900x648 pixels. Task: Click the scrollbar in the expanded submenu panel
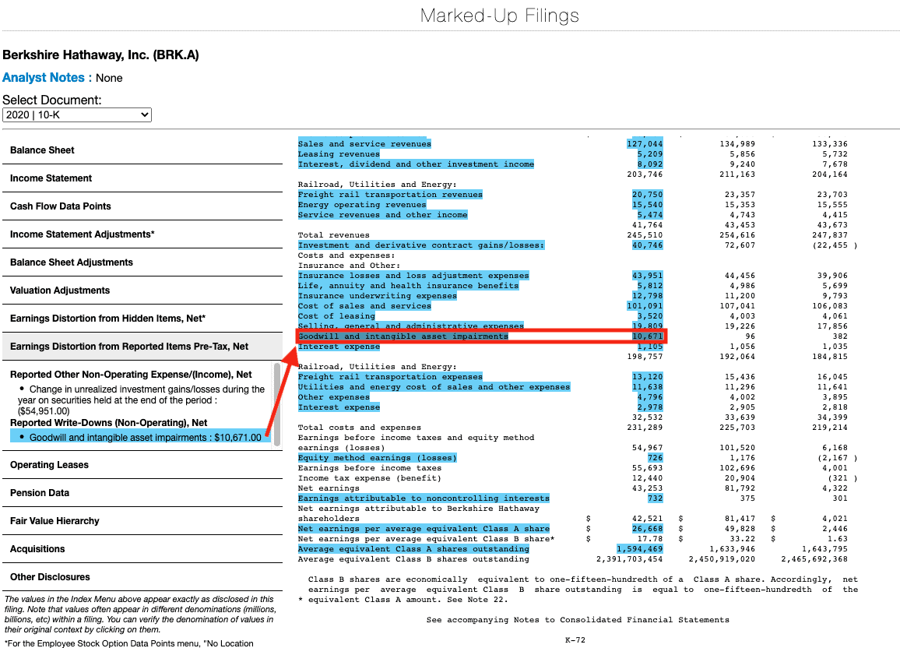coord(277,404)
